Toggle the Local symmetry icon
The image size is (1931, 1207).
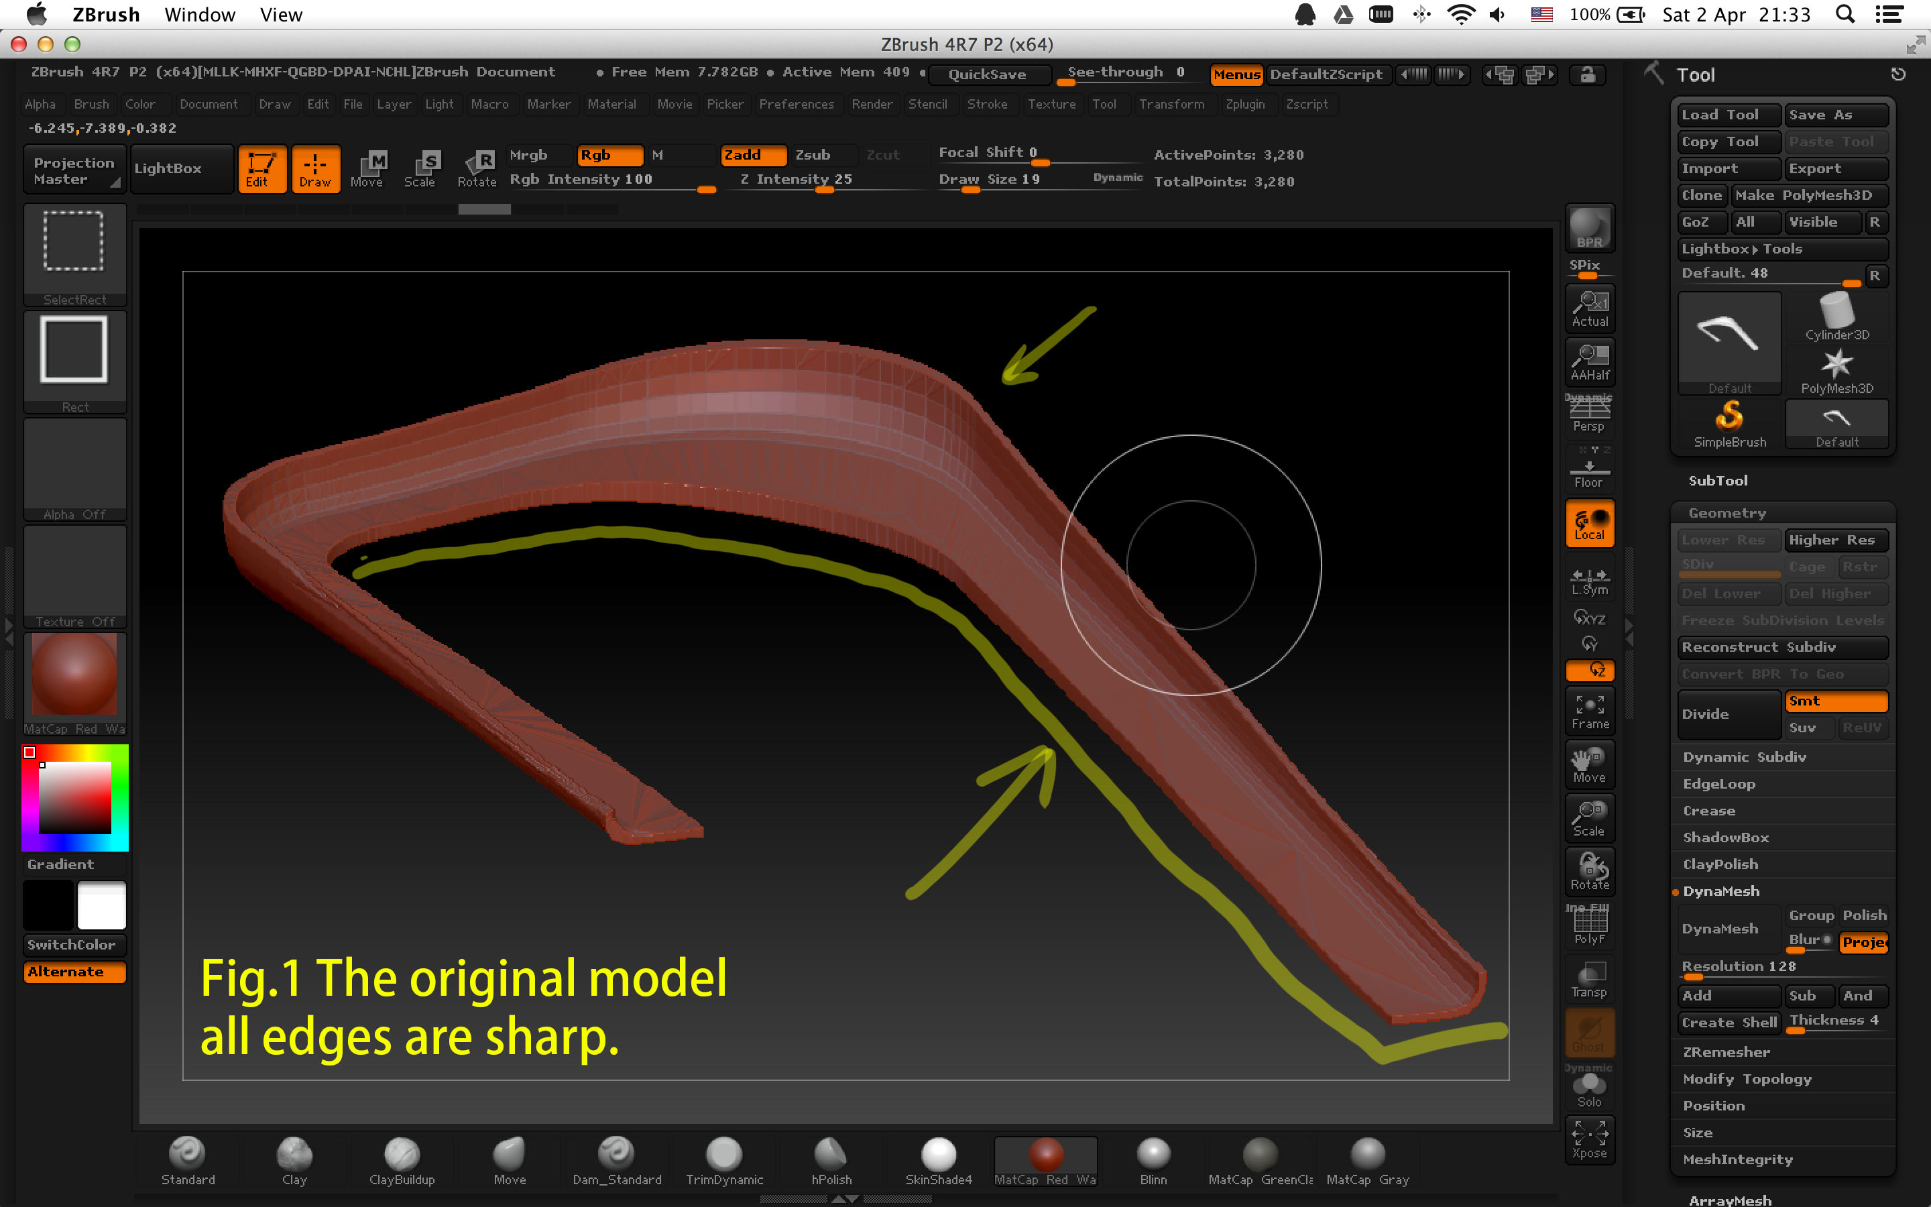1590,523
